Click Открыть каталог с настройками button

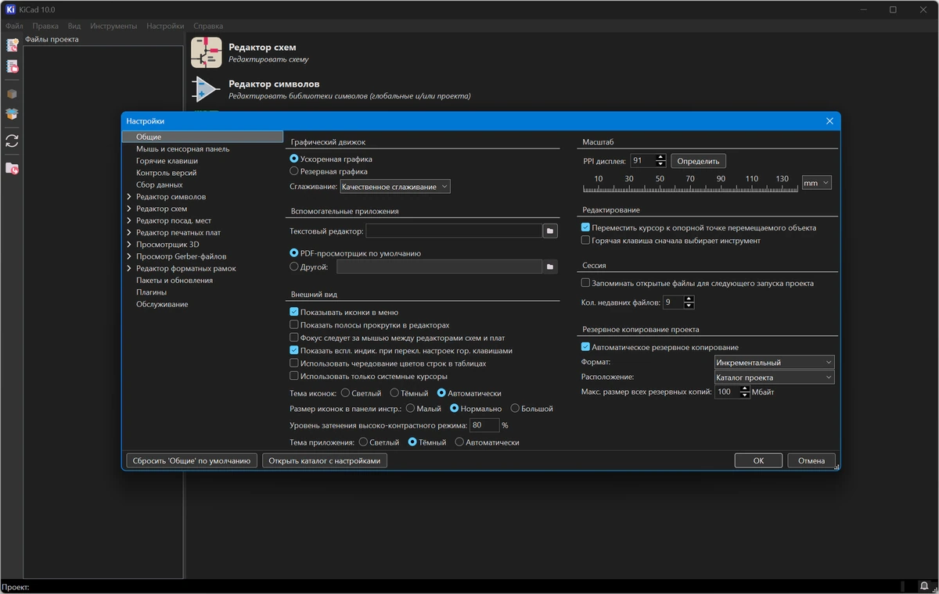tap(325, 460)
